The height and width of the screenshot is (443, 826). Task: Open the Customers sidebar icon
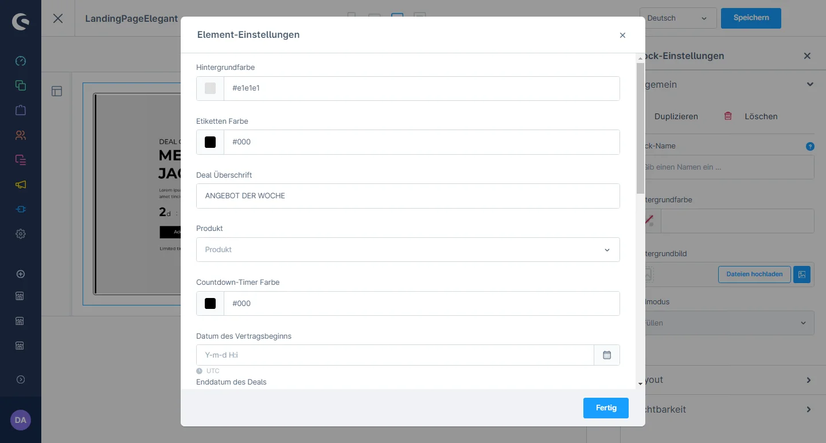click(x=21, y=135)
